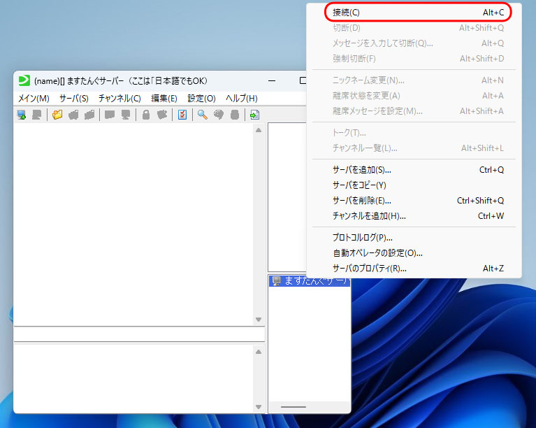Pick チャンネルを追加(H)... from the menu
Viewport: 536px width, 428px height.
pos(369,216)
